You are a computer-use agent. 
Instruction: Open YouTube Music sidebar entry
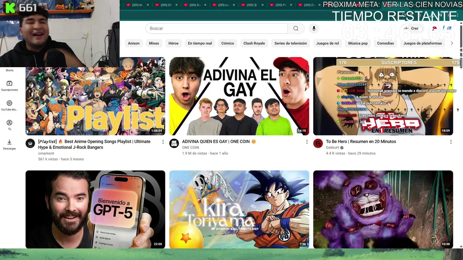click(x=9, y=106)
